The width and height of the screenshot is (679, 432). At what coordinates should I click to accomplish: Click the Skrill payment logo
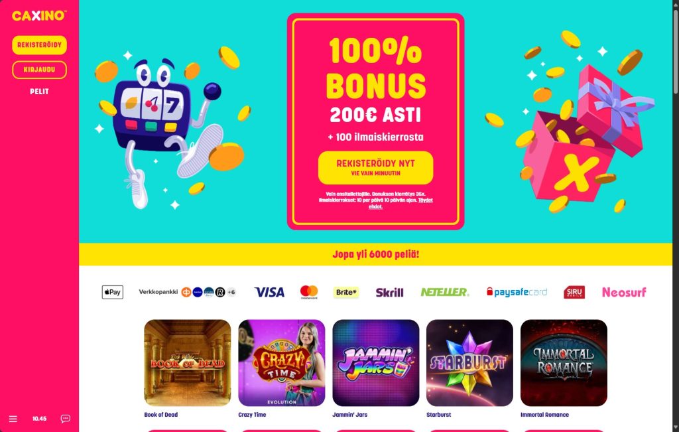[x=389, y=293]
